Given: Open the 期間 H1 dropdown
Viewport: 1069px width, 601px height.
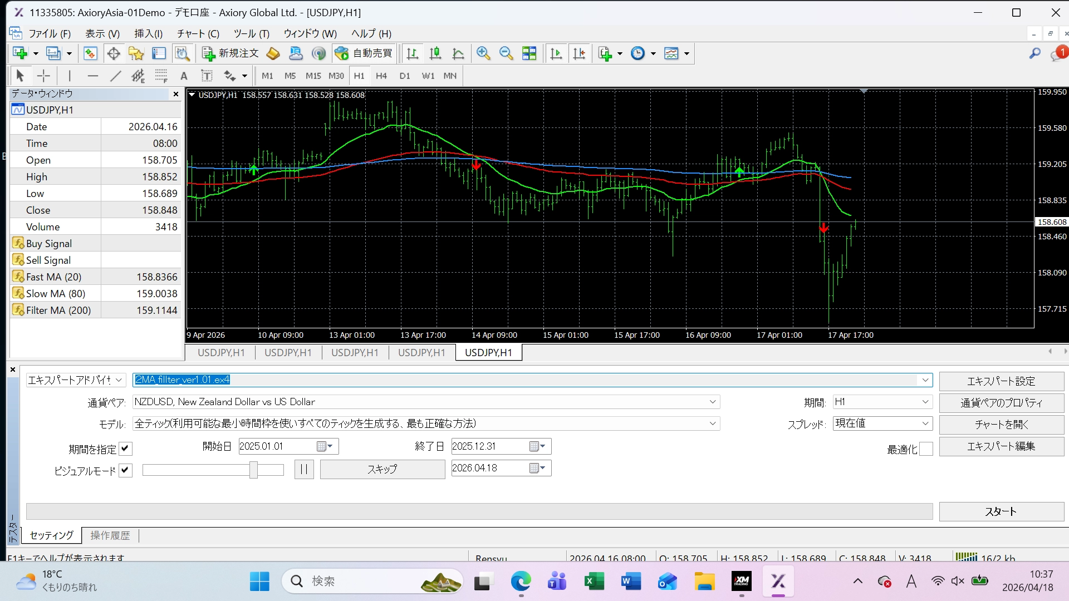Looking at the screenshot, I should point(925,402).
